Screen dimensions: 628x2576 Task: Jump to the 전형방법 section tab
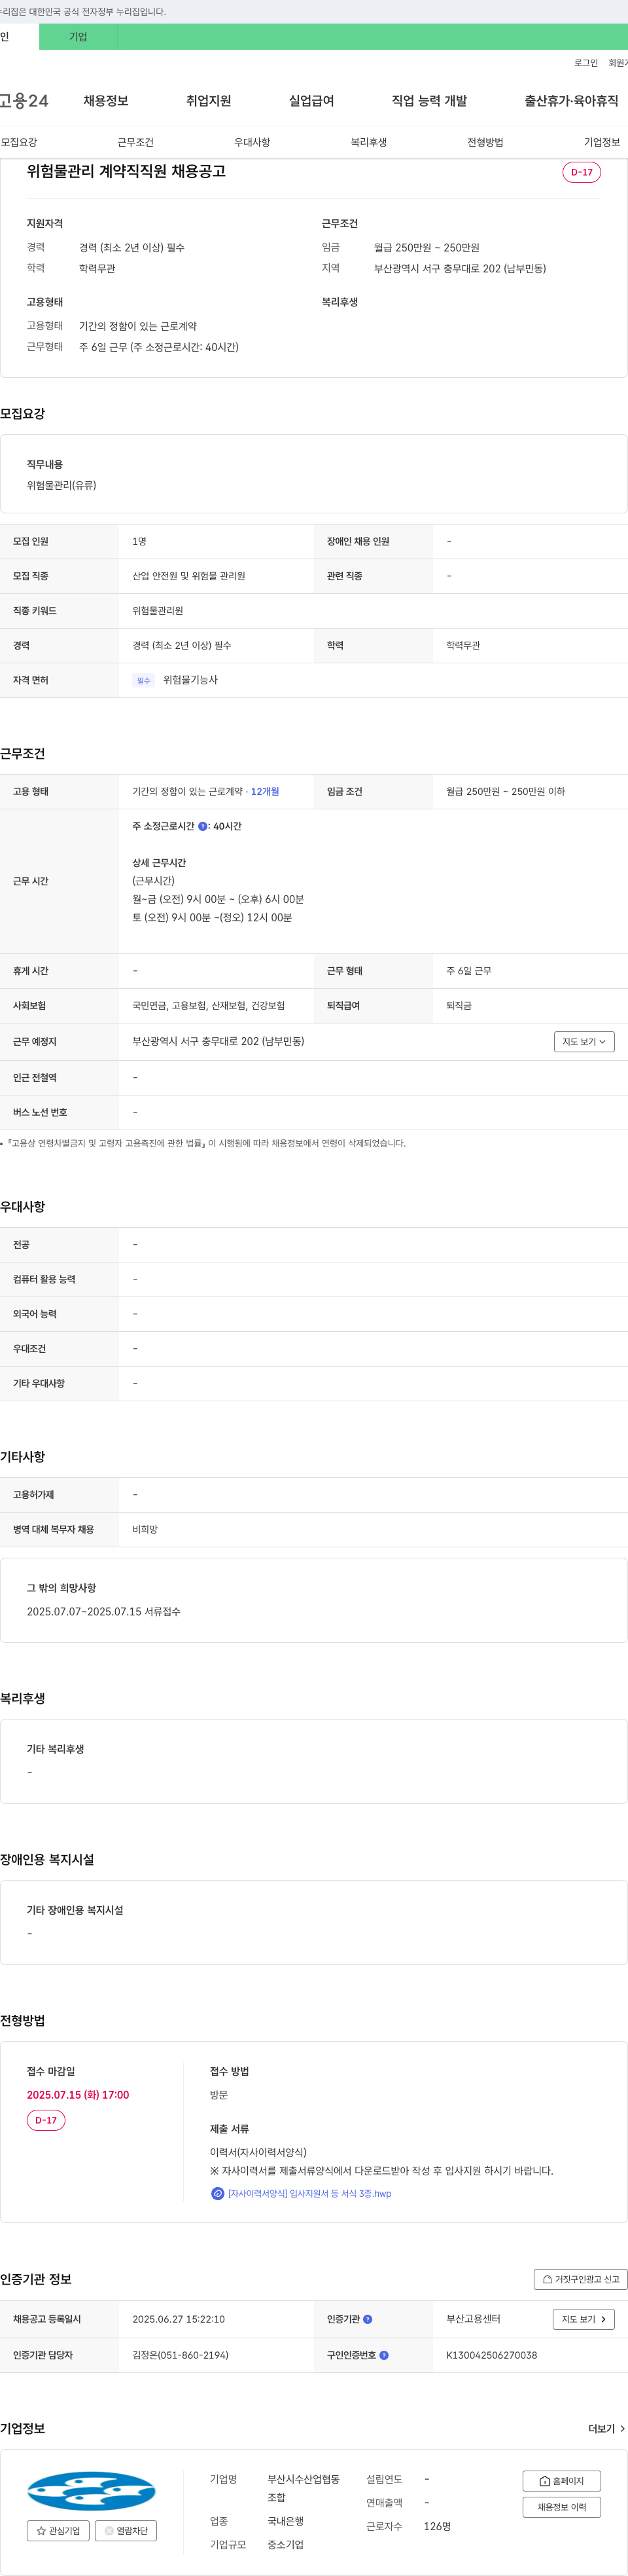click(x=485, y=142)
